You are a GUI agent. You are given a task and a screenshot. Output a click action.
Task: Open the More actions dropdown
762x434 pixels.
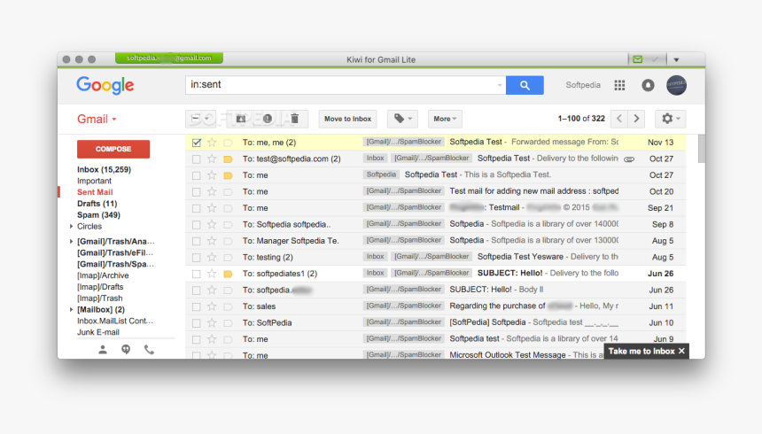(445, 119)
